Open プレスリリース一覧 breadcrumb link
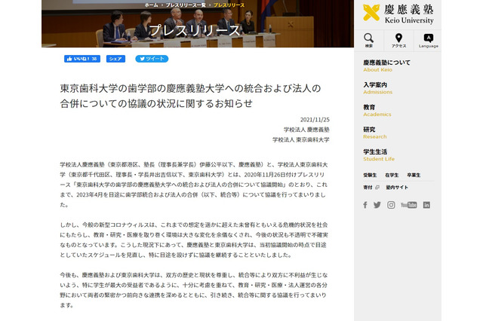 186,5
